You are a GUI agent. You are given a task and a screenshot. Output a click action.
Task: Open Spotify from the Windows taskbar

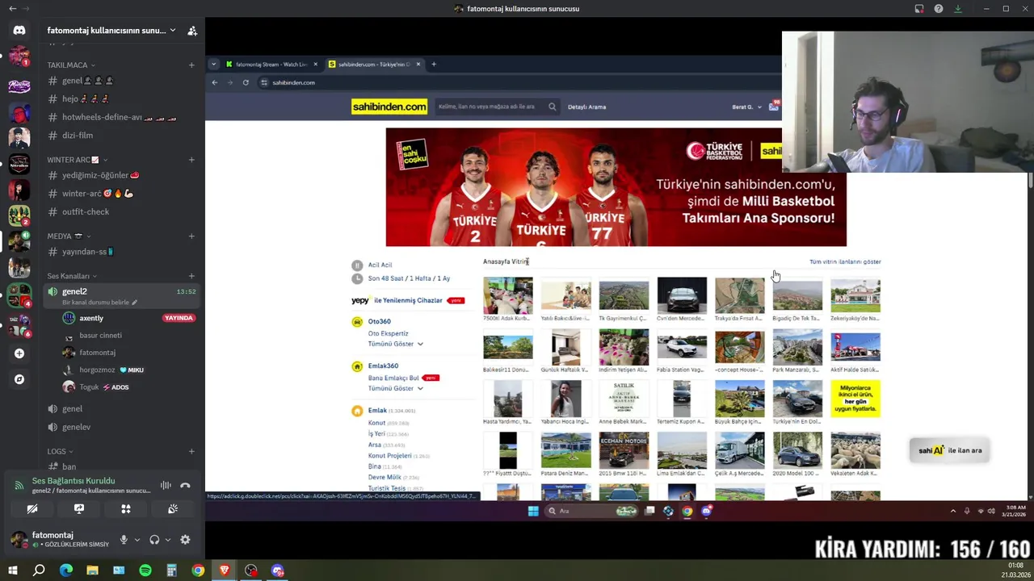(x=145, y=571)
